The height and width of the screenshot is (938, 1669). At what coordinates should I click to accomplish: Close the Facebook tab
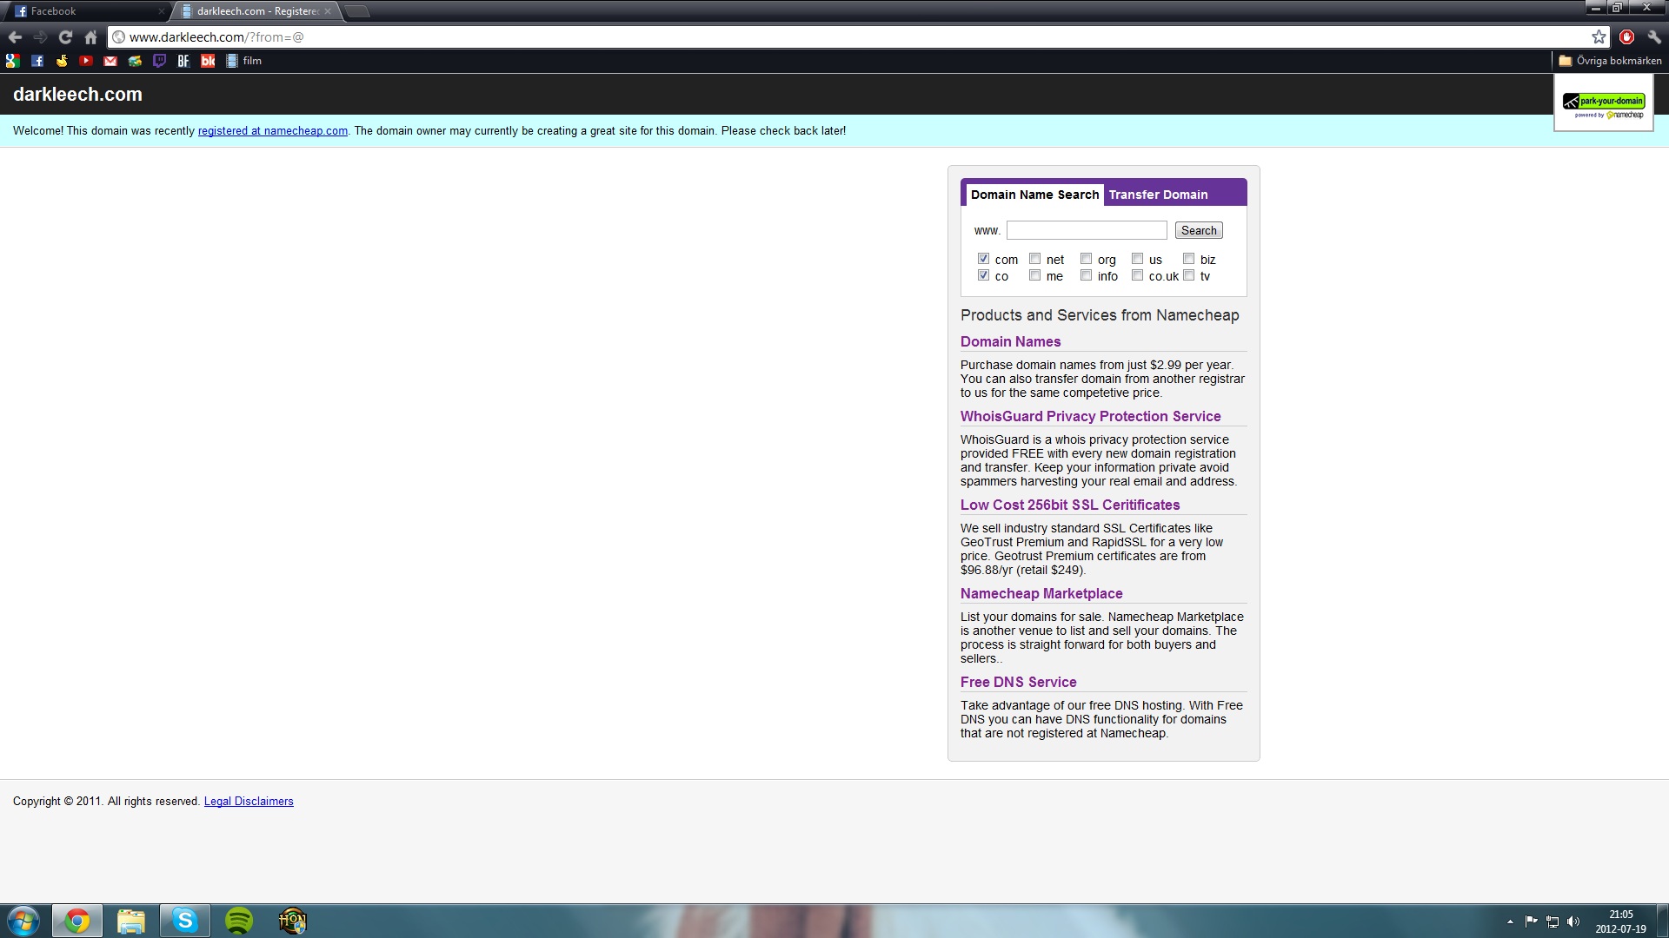click(x=161, y=11)
